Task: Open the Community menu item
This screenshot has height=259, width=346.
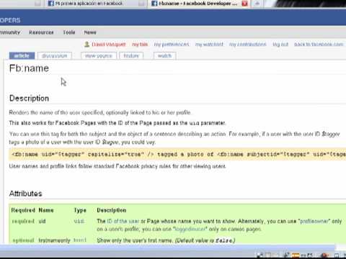Action: coord(9,32)
